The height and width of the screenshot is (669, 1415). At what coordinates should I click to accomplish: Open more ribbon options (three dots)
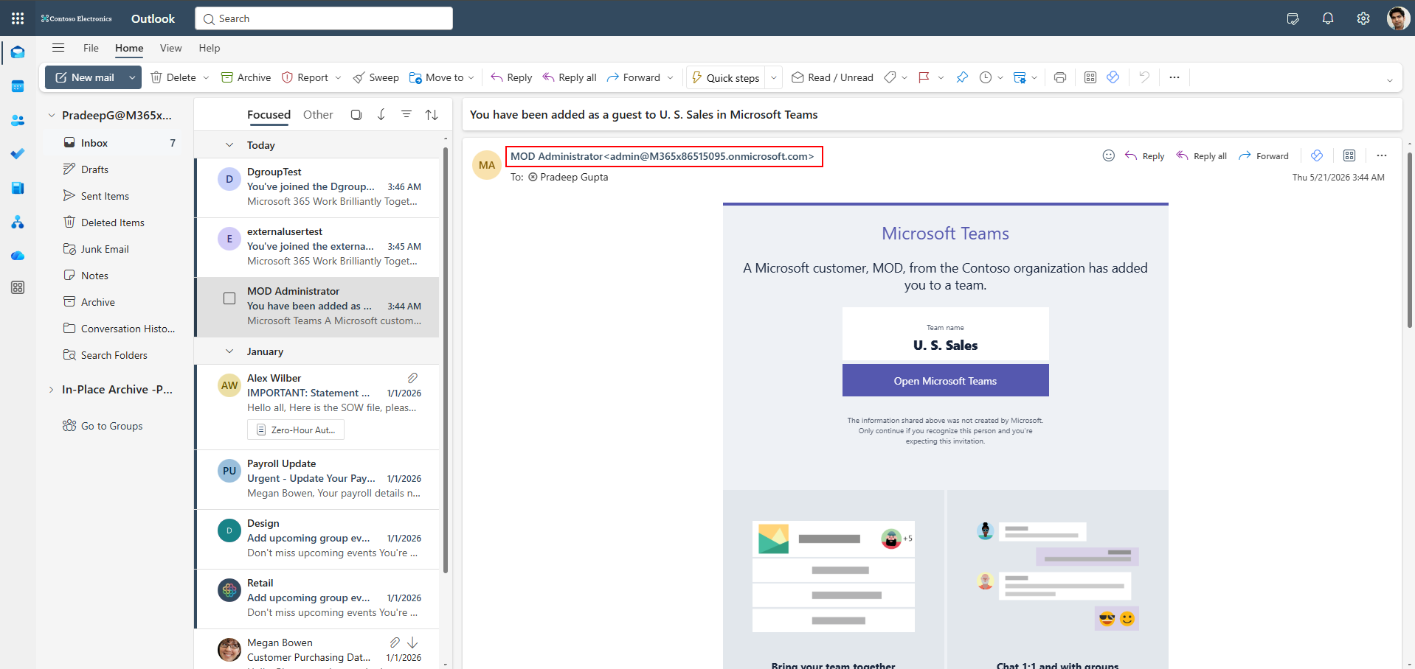(x=1174, y=77)
